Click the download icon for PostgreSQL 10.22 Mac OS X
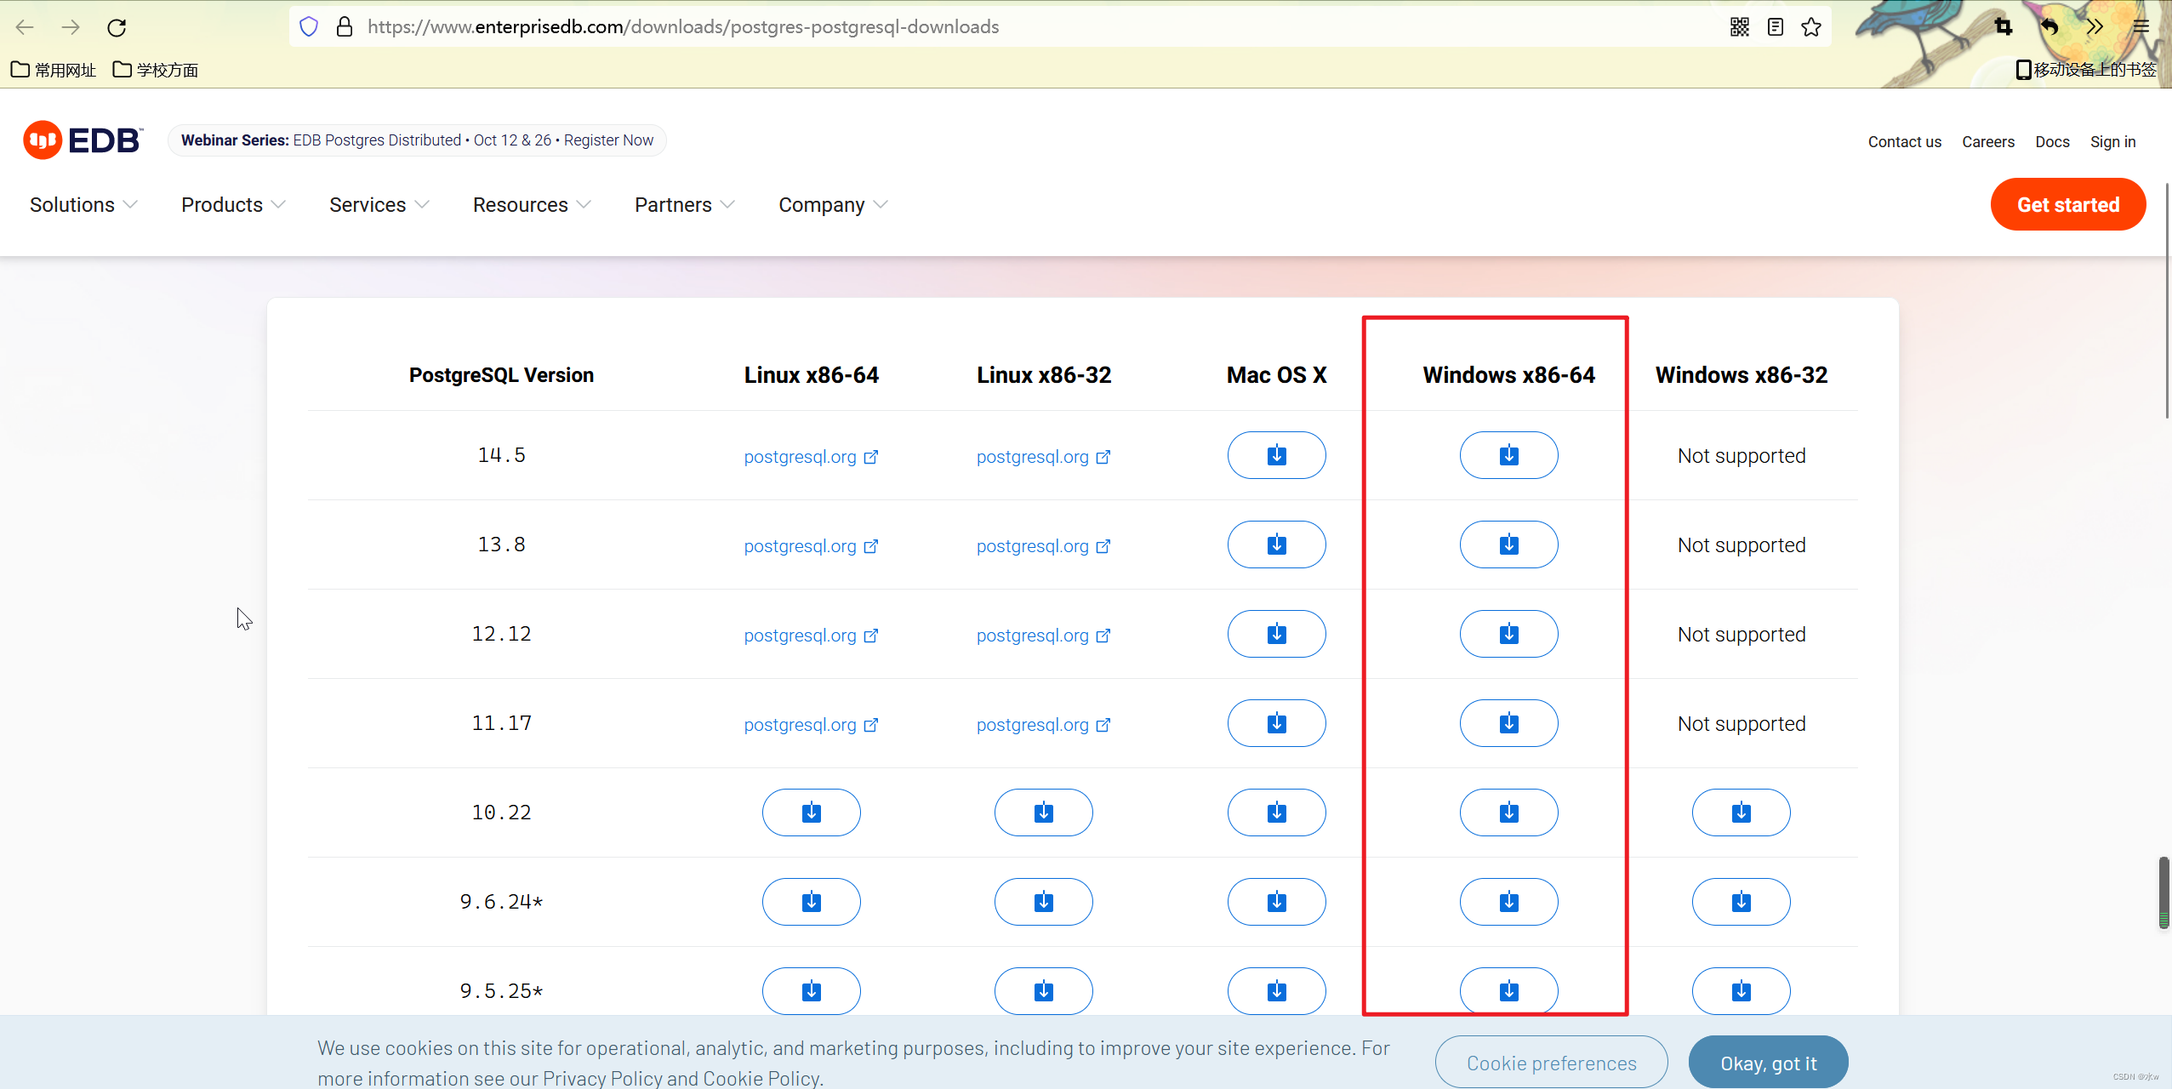The width and height of the screenshot is (2172, 1089). [1274, 812]
